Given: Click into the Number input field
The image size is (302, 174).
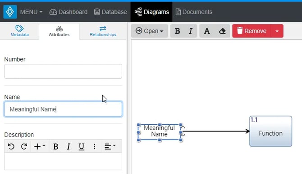Looking at the screenshot, I should pos(63,71).
